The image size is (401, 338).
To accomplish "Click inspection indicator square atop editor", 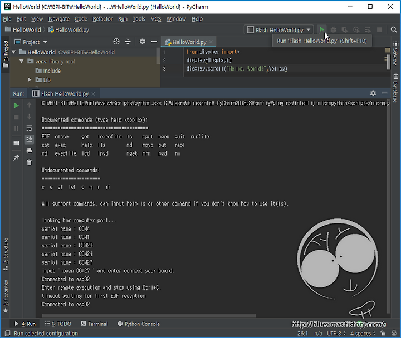I will tap(388, 50).
